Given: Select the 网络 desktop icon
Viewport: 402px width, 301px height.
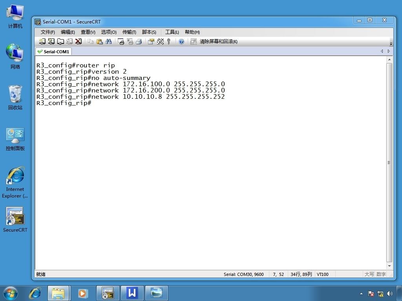Looking at the screenshot, I should [15, 56].
